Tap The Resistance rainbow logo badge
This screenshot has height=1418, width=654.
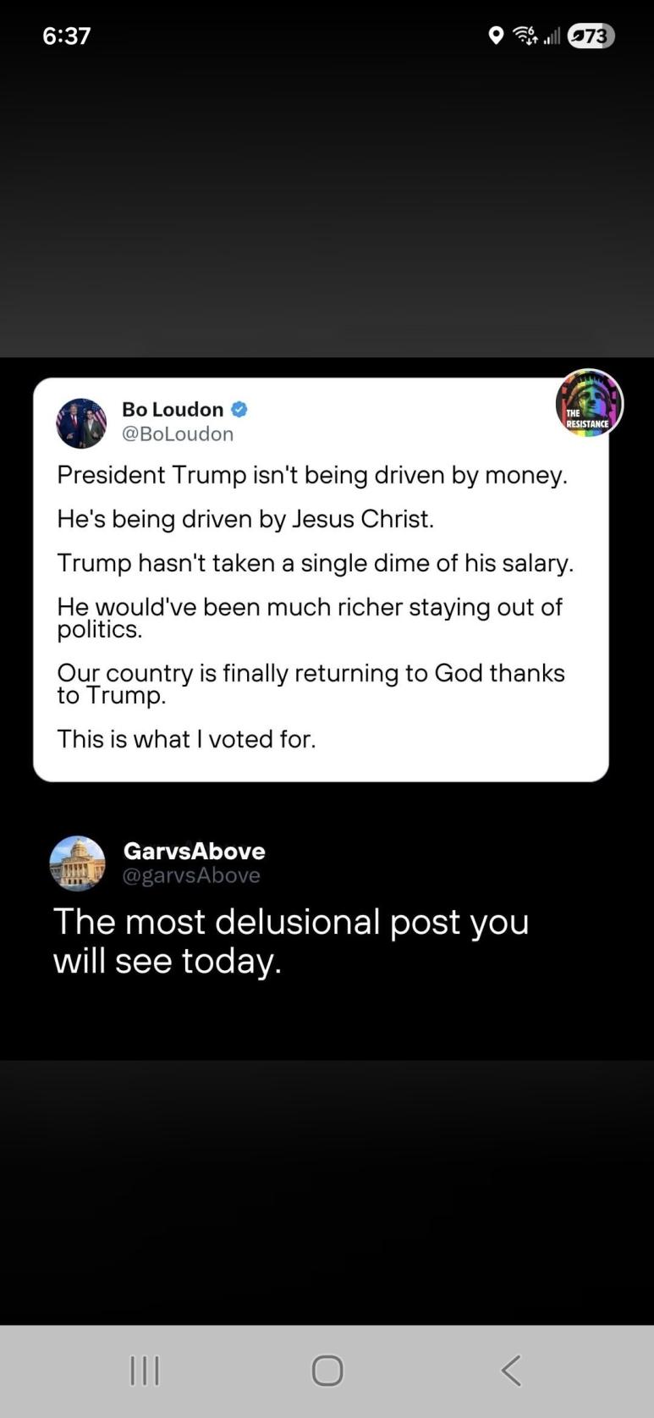coord(589,404)
